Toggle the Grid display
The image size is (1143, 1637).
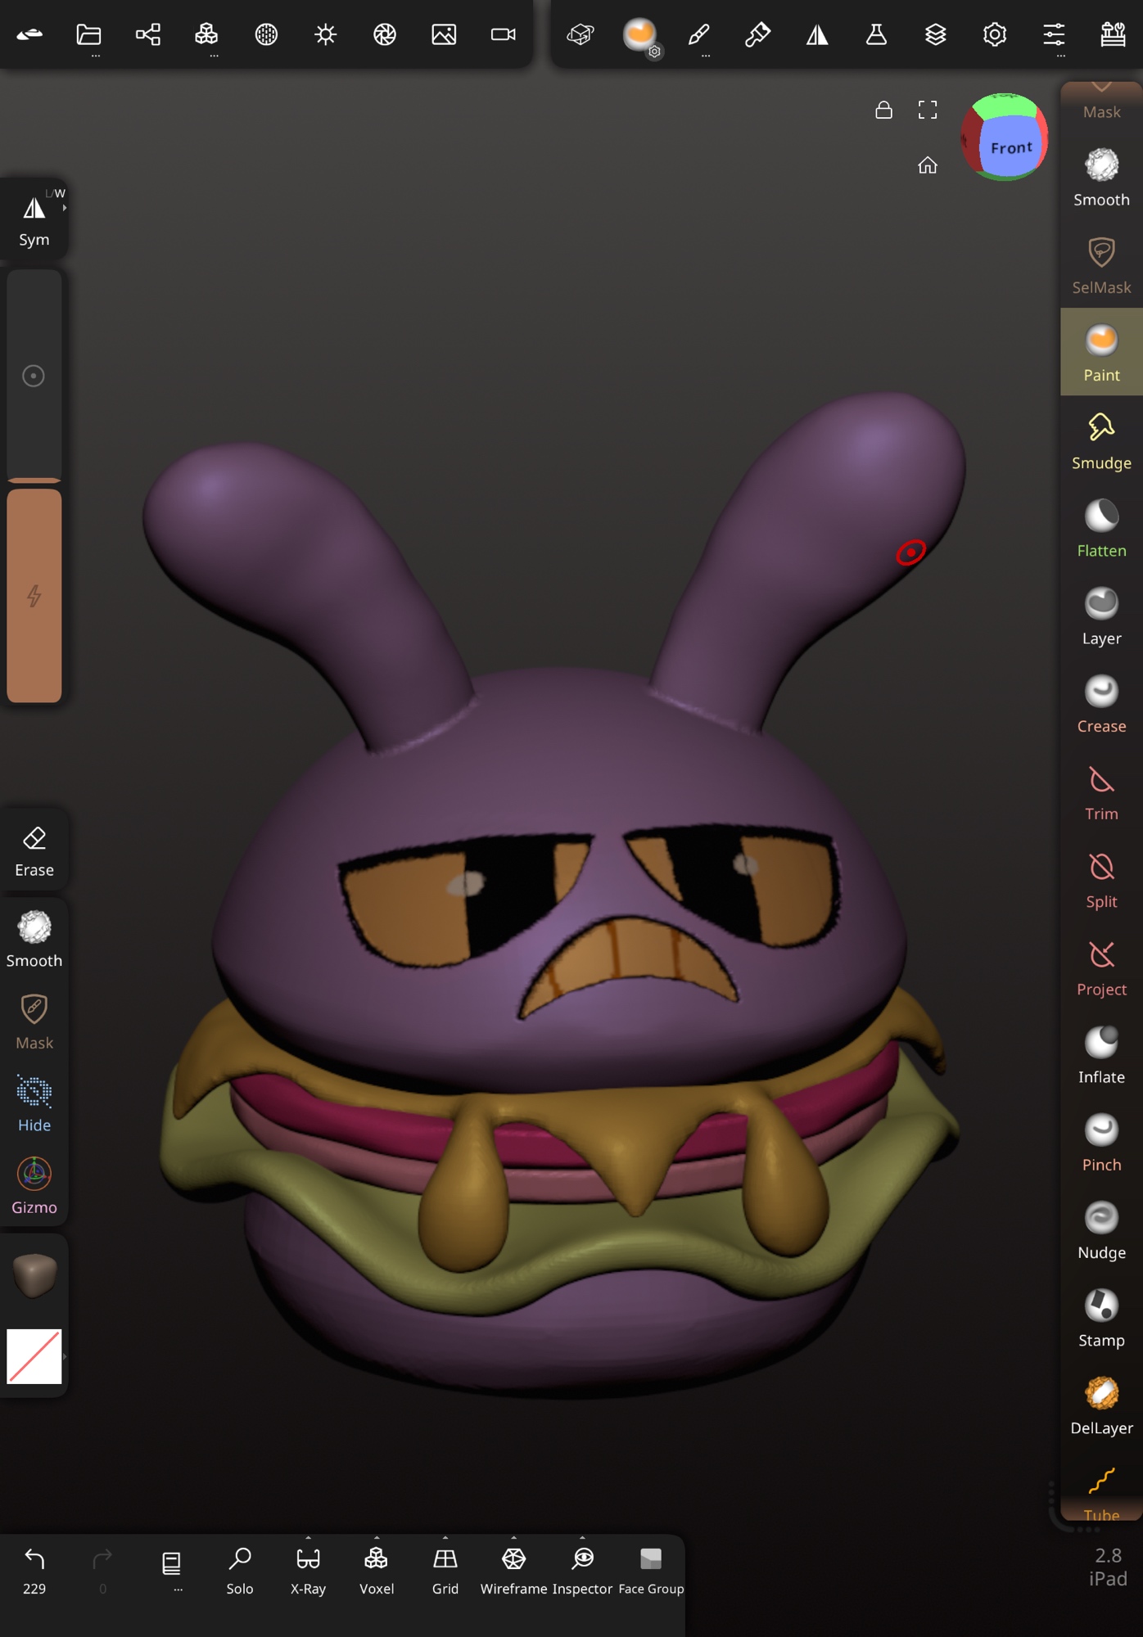coord(445,1569)
